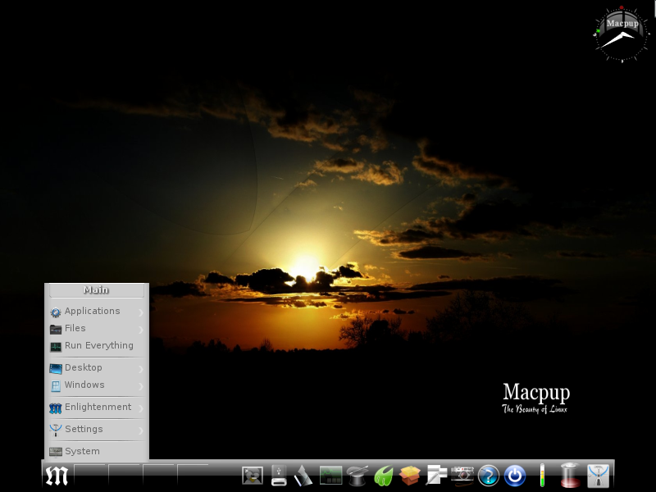Expand the Settings menu entry

pyautogui.click(x=97, y=429)
